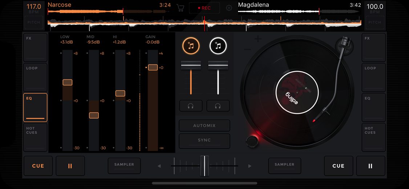The width and height of the screenshot is (409, 189).
Task: Click the turntable minus pitch button
Action: [x=247, y=49]
